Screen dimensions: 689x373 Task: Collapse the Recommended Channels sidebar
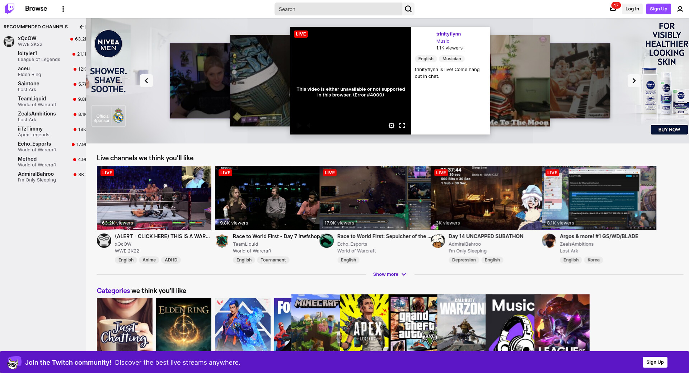(82, 27)
